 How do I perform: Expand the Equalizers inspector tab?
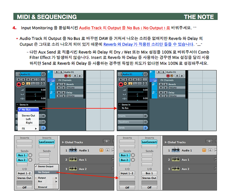click(130, 122)
